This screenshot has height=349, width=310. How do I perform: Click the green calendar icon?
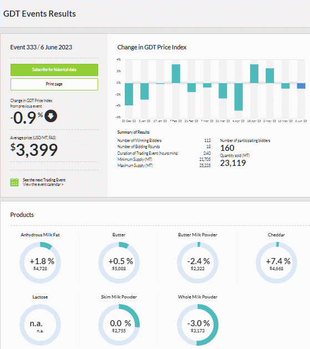point(14,182)
